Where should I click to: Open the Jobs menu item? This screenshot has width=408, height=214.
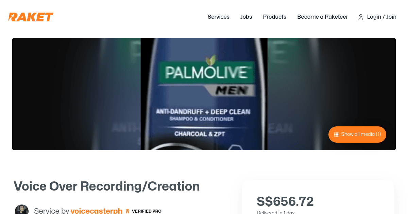[x=246, y=17]
